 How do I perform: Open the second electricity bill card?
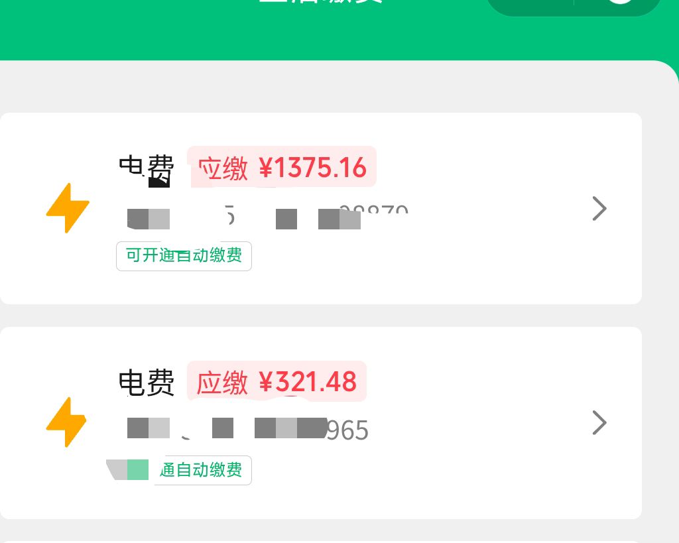pyautogui.click(x=321, y=423)
